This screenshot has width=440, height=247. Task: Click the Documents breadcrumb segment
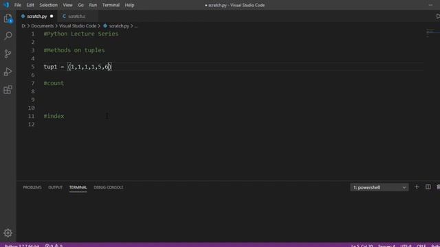[x=43, y=26]
